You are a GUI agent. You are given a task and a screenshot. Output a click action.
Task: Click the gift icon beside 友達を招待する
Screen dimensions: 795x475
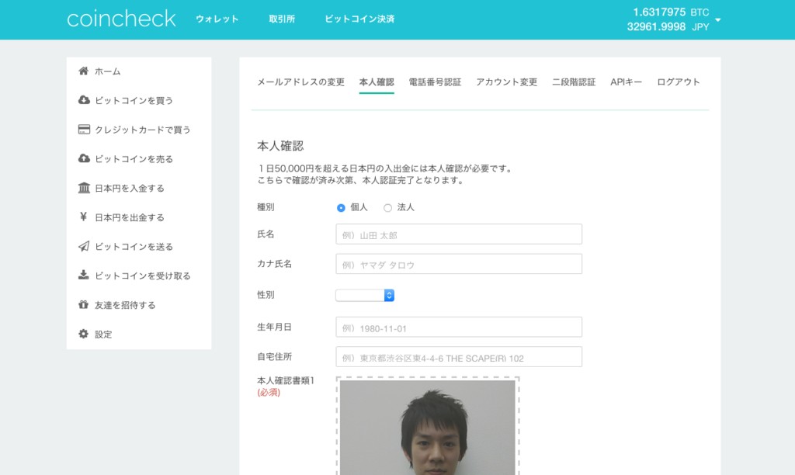(x=83, y=305)
